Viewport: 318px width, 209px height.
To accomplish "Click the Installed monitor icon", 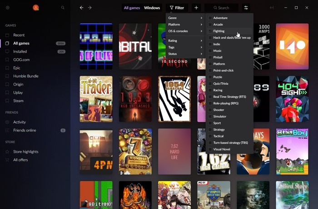I will coord(7,51).
